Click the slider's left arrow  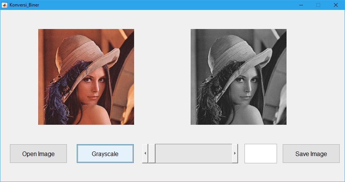click(145, 153)
